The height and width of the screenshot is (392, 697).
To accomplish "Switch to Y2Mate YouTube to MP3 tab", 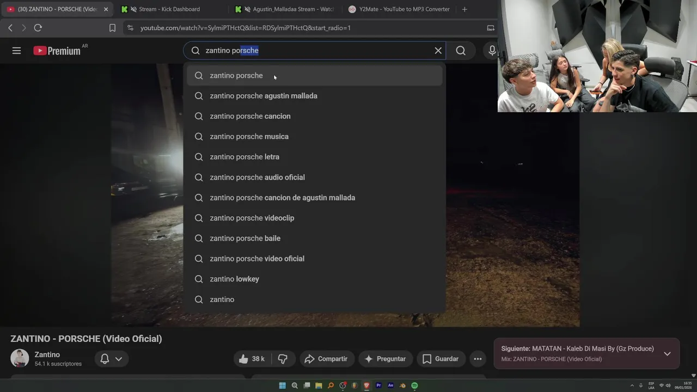I will (400, 9).
